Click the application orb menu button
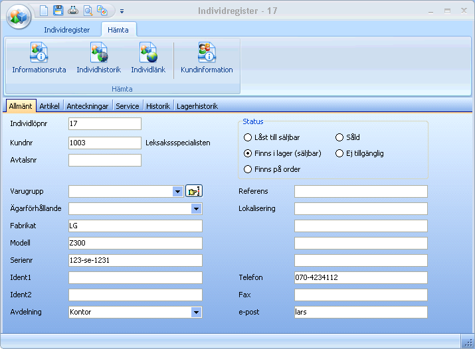This screenshot has width=475, height=349. pyautogui.click(x=19, y=16)
